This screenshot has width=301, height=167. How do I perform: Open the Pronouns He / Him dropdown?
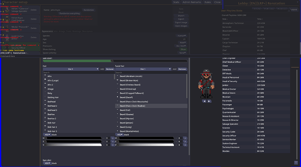pyautogui.click(x=181, y=46)
